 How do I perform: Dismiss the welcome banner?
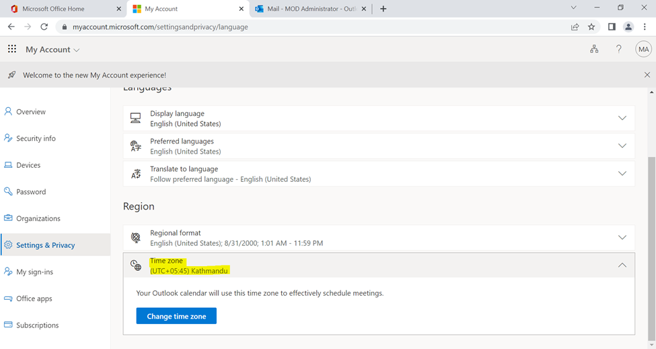tap(647, 75)
